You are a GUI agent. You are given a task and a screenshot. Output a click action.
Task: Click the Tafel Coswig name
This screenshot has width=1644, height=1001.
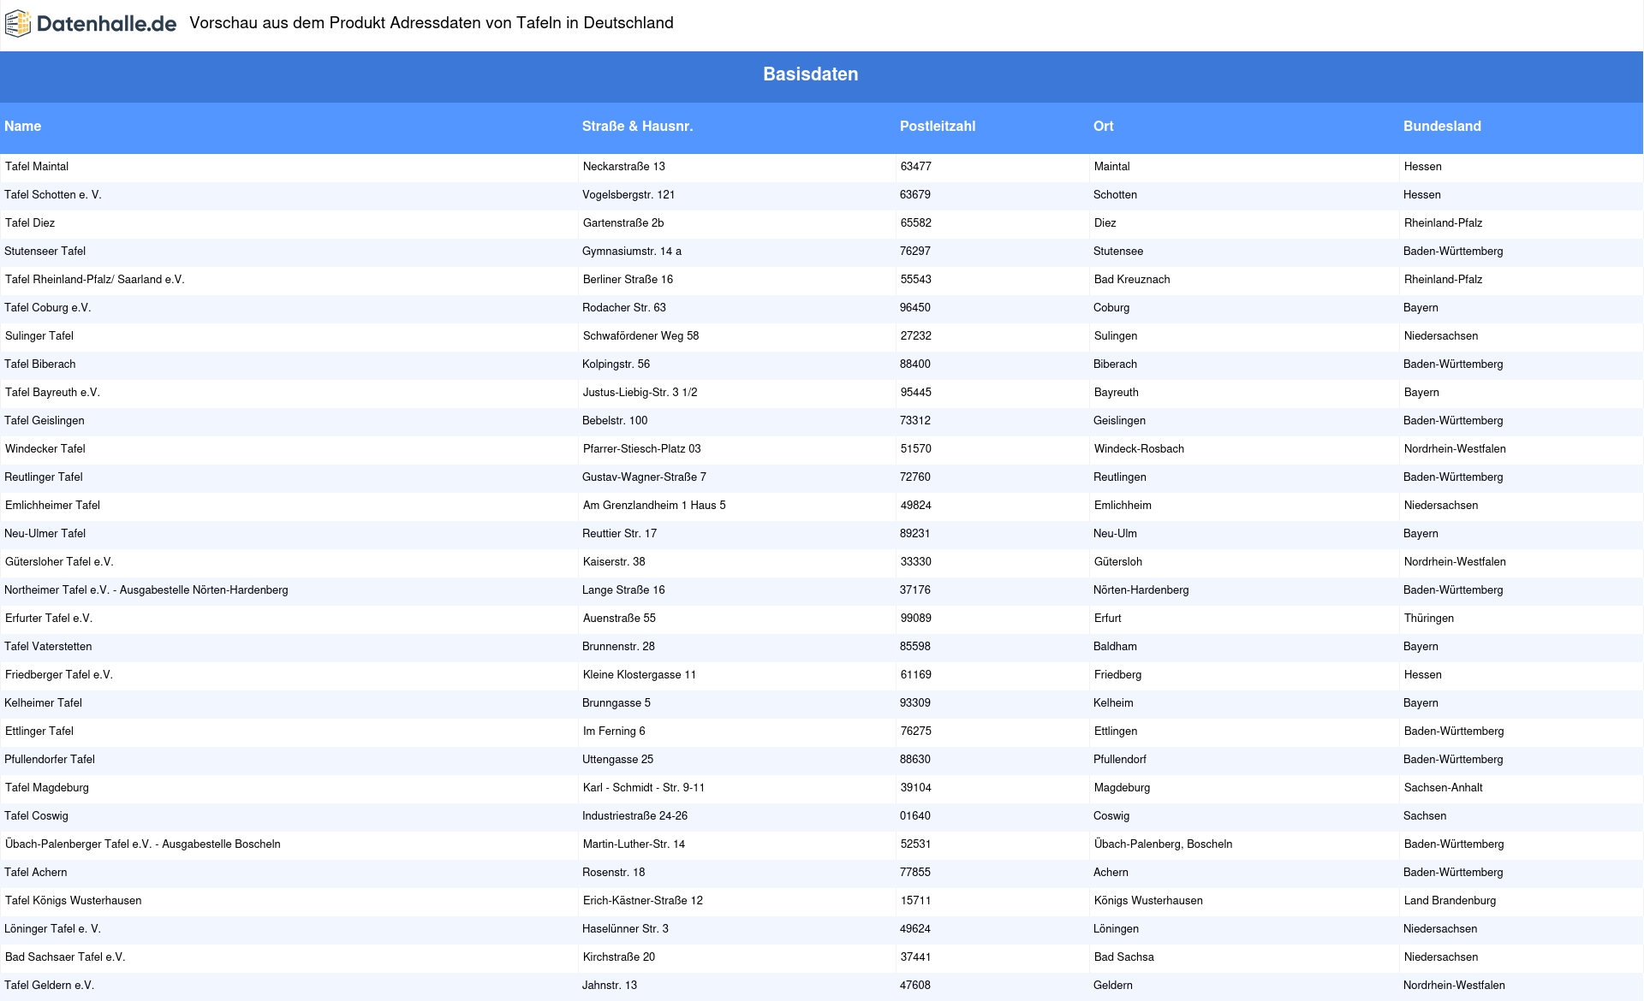coord(36,816)
